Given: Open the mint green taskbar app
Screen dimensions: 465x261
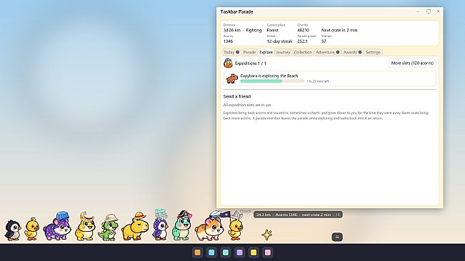Looking at the screenshot, I should (226, 252).
